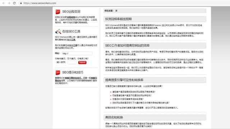This screenshot has height=129, width=230.
Task: Click the red icon next to SEO提示和技巧
Action: tap(58, 73)
